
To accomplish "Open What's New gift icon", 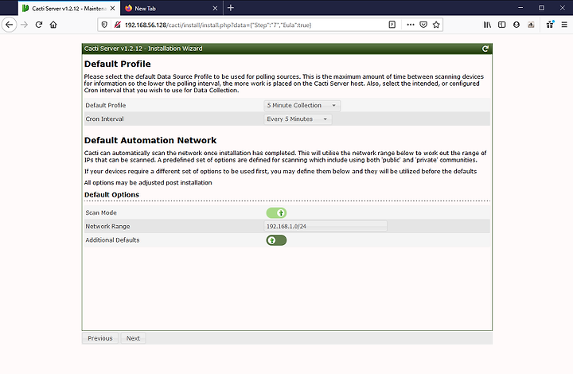I will [550, 25].
